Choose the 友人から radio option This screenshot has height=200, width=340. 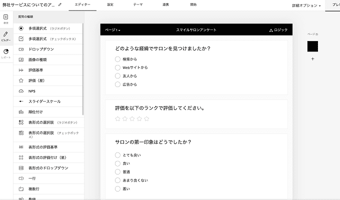[x=118, y=76]
